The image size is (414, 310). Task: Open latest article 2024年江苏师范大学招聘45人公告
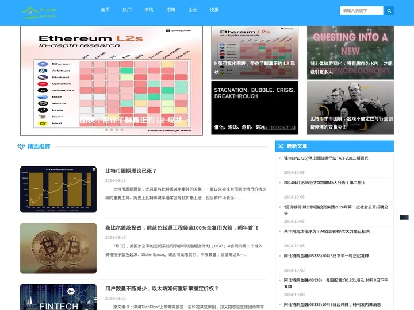pos(324,183)
